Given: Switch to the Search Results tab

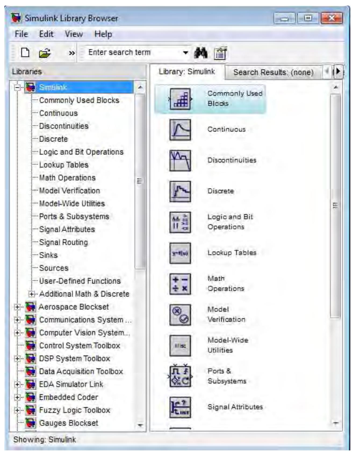Looking at the screenshot, I should (x=273, y=72).
